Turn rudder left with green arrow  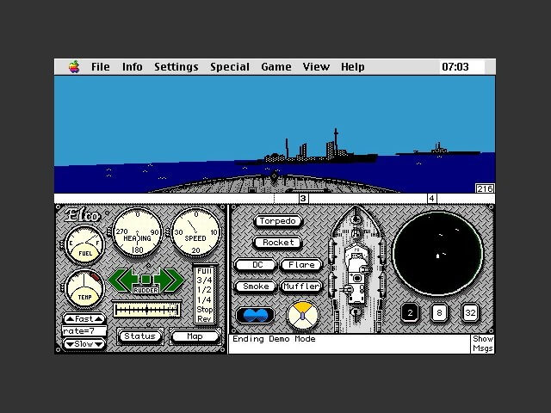point(121,280)
